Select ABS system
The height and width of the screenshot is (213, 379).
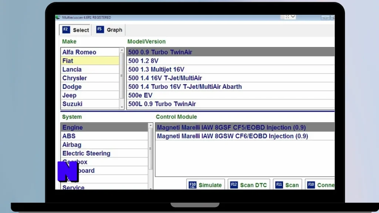[x=104, y=136]
